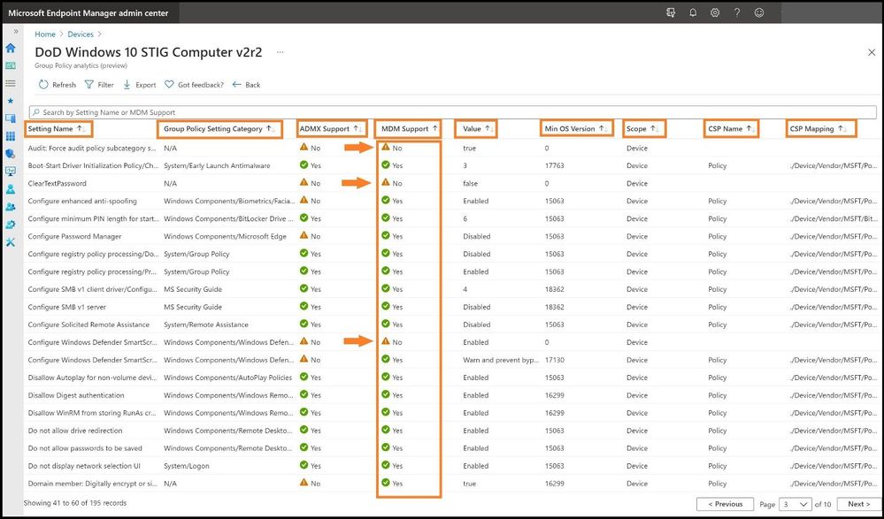The height and width of the screenshot is (519, 884).
Task: Open the Dashboard sidebar icon
Action: click(10, 65)
